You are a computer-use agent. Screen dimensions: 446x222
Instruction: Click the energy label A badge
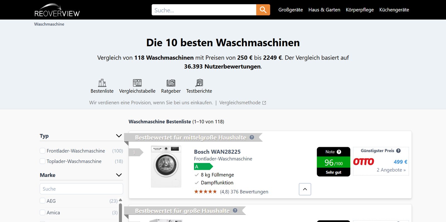pyautogui.click(x=203, y=167)
